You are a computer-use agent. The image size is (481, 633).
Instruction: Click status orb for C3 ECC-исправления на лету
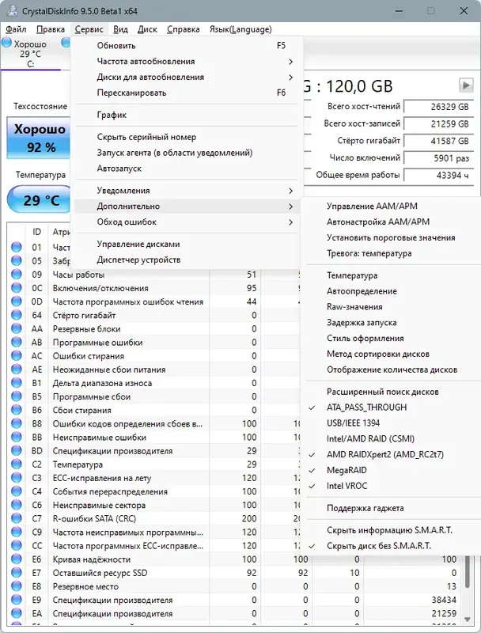[17, 478]
